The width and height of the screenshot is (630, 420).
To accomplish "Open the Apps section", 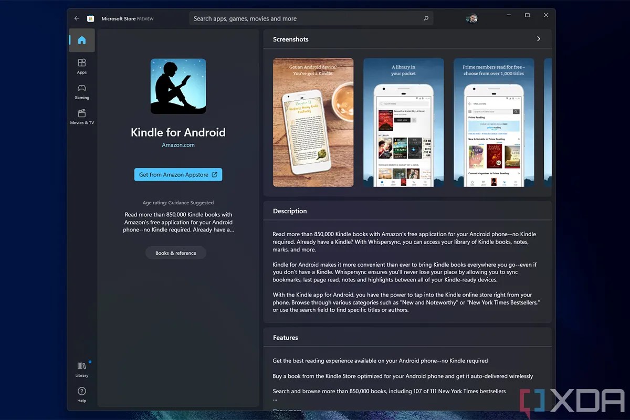I will pos(82,66).
